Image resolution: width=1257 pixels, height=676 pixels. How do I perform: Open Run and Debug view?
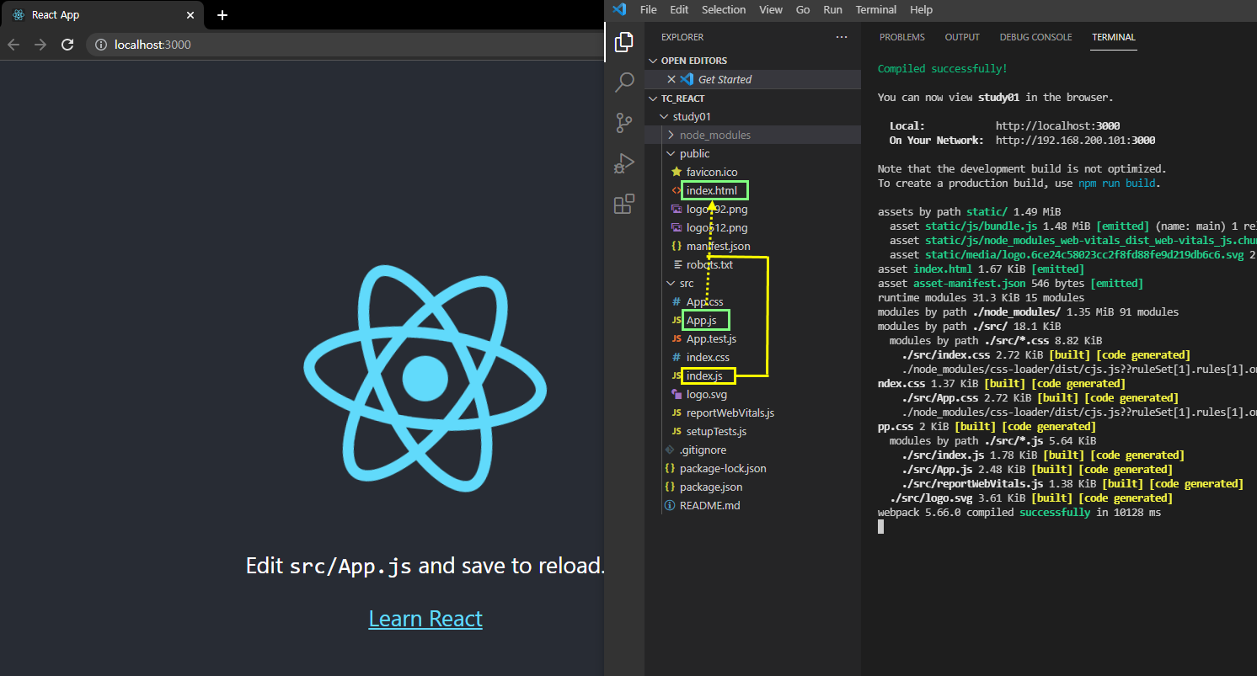[624, 163]
